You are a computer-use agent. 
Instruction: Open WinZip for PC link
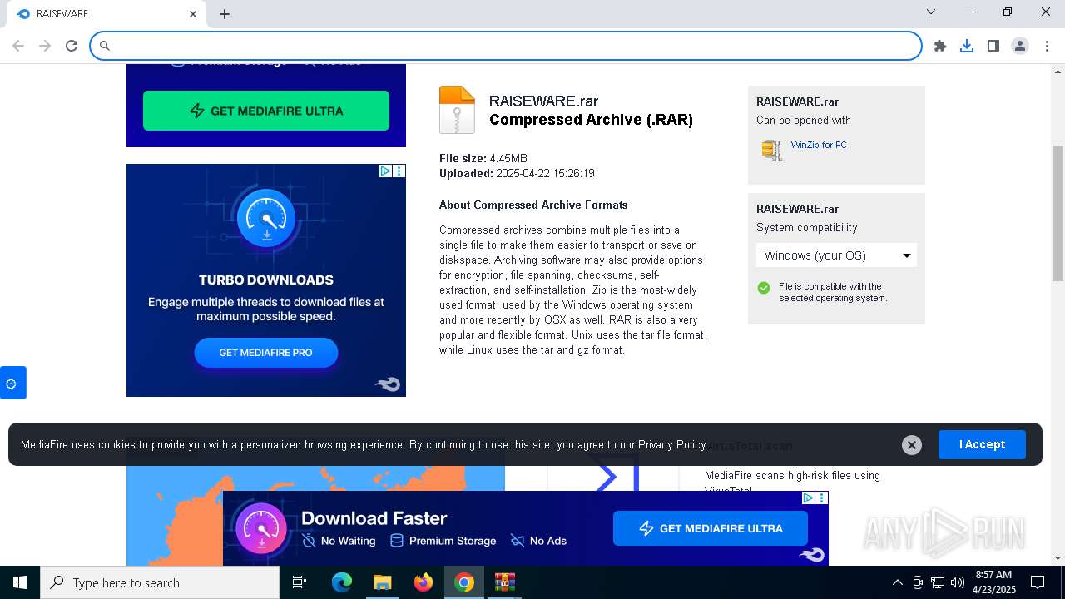819,145
